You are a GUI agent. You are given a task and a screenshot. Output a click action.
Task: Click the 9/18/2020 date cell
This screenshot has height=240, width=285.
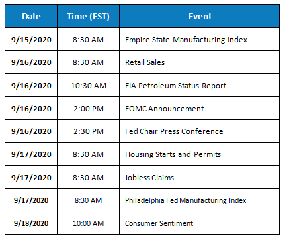(x=31, y=223)
